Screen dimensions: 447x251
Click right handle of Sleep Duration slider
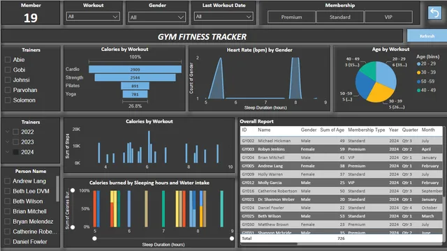232,238
